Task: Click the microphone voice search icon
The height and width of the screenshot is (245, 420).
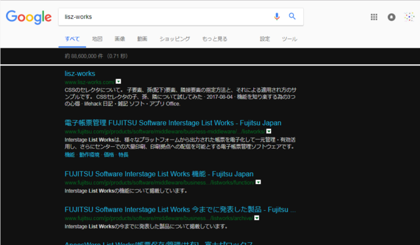Action: (x=277, y=16)
